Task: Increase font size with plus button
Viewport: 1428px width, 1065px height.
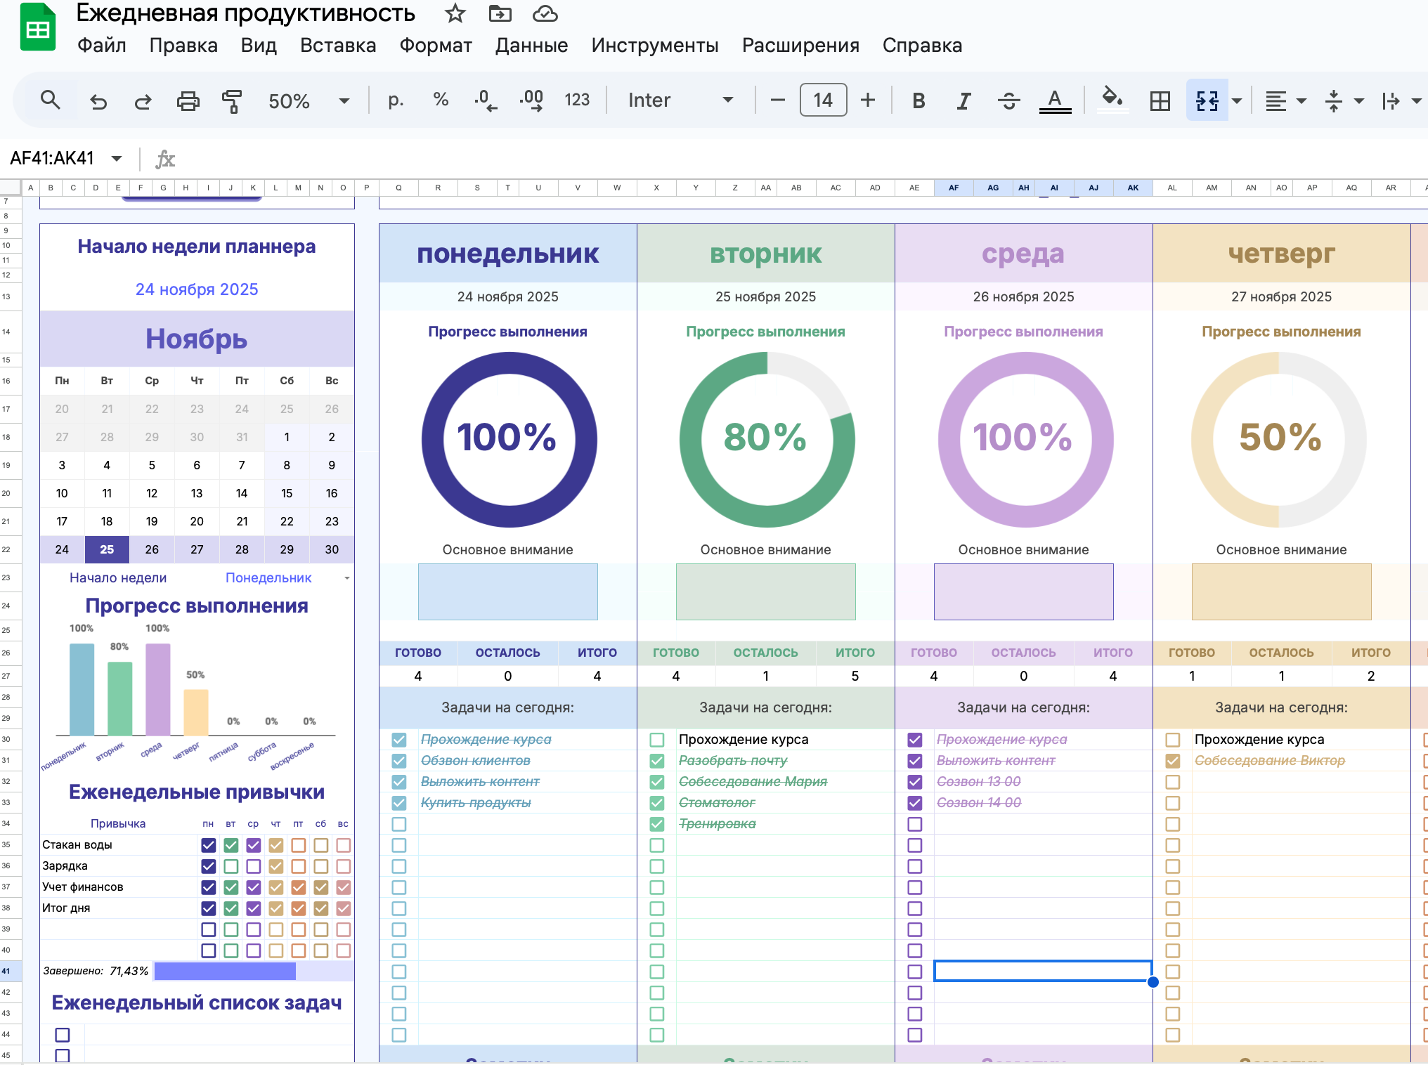Action: click(868, 100)
